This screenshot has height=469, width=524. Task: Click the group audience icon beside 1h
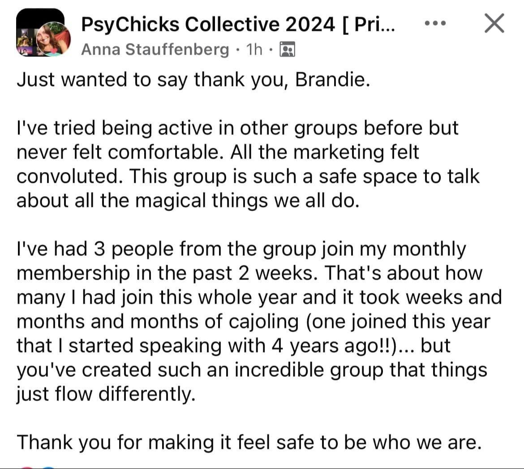pyautogui.click(x=287, y=49)
